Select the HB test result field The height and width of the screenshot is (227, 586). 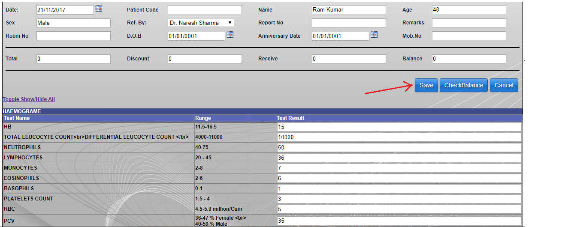pyautogui.click(x=399, y=127)
